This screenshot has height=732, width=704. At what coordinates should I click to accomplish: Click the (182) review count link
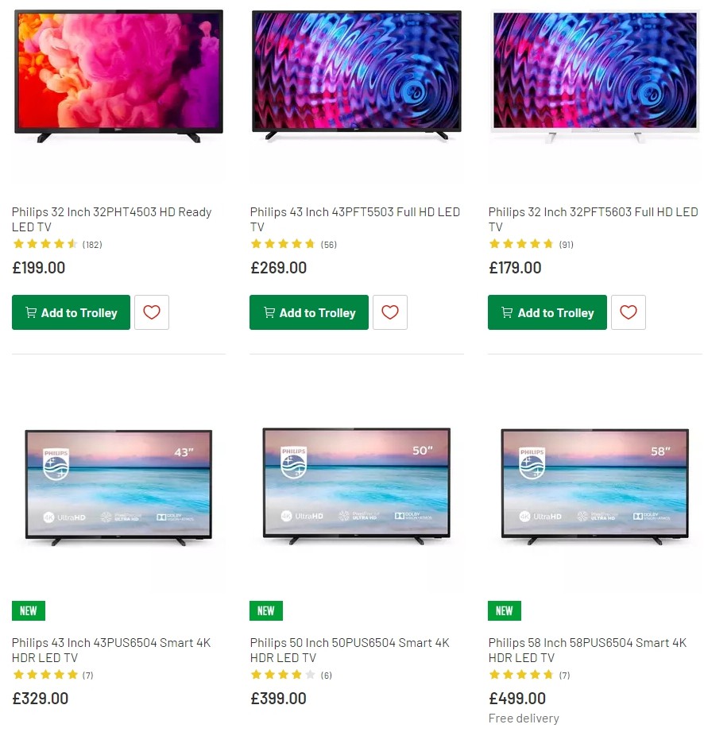(x=92, y=245)
